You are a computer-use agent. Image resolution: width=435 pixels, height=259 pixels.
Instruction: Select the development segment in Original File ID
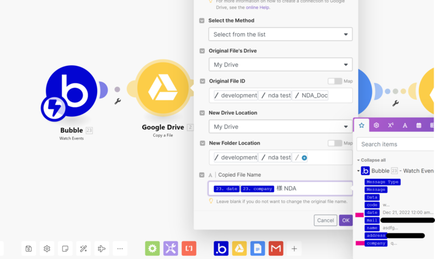click(235, 95)
